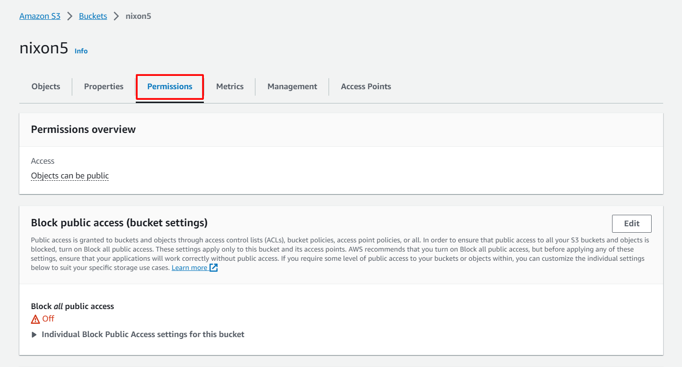Click the nixon5 breadcrumb item
The height and width of the screenshot is (367, 682).
pos(139,16)
